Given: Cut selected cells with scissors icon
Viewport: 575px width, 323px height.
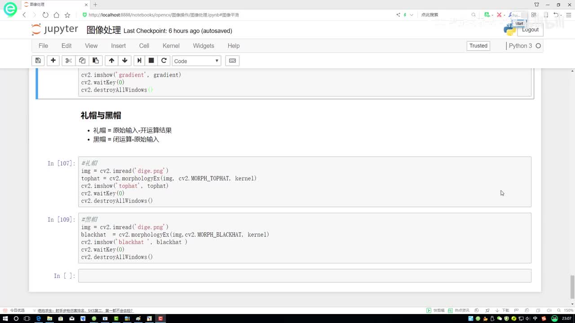Looking at the screenshot, I should pyautogui.click(x=68, y=61).
